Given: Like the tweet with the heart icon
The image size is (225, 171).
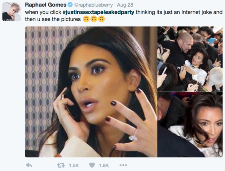Looking at the screenshot, I should (x=92, y=165).
